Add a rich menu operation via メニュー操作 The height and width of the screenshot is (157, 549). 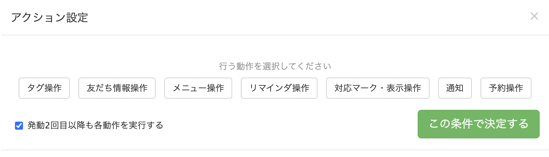click(198, 88)
